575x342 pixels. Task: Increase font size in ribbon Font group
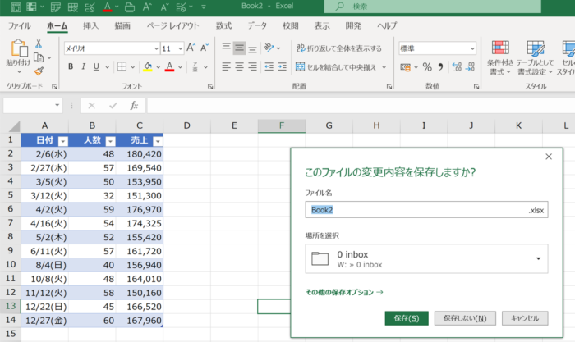(x=191, y=48)
